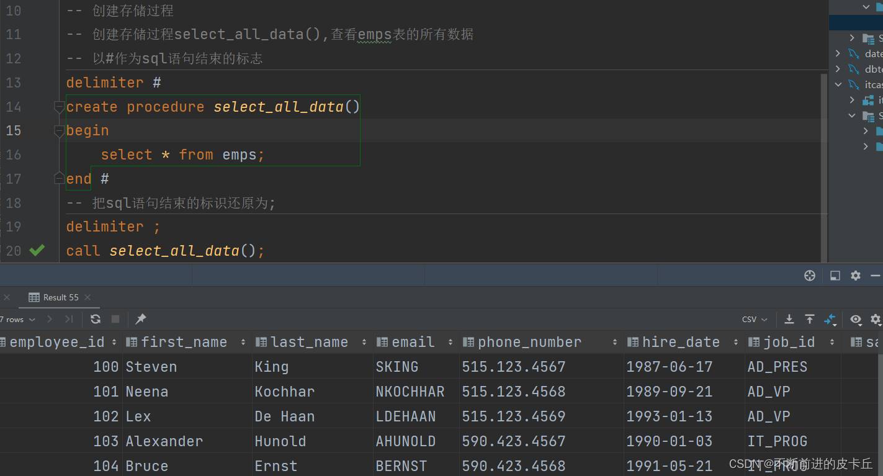The image size is (883, 476).
Task: Select the Result 55 tab
Action: 60,297
